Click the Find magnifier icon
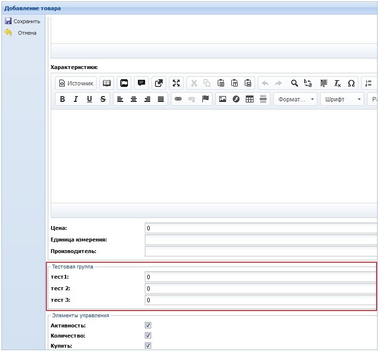The image size is (381, 353). pos(294,83)
